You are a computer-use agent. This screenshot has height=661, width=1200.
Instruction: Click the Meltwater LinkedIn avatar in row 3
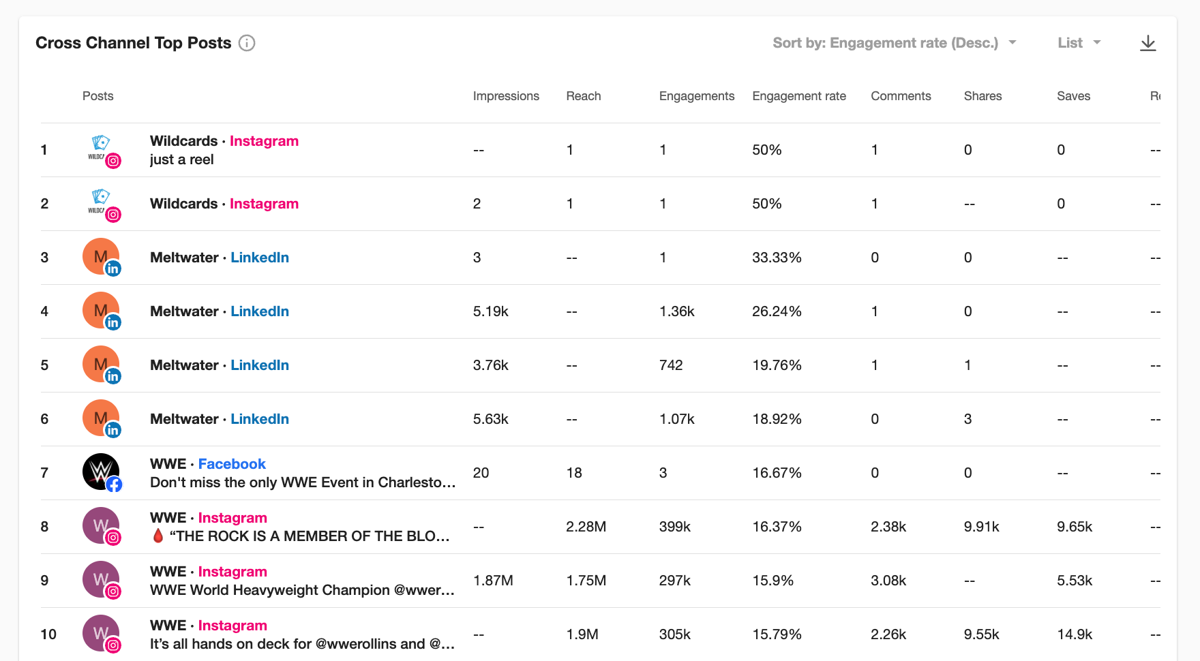tap(101, 258)
